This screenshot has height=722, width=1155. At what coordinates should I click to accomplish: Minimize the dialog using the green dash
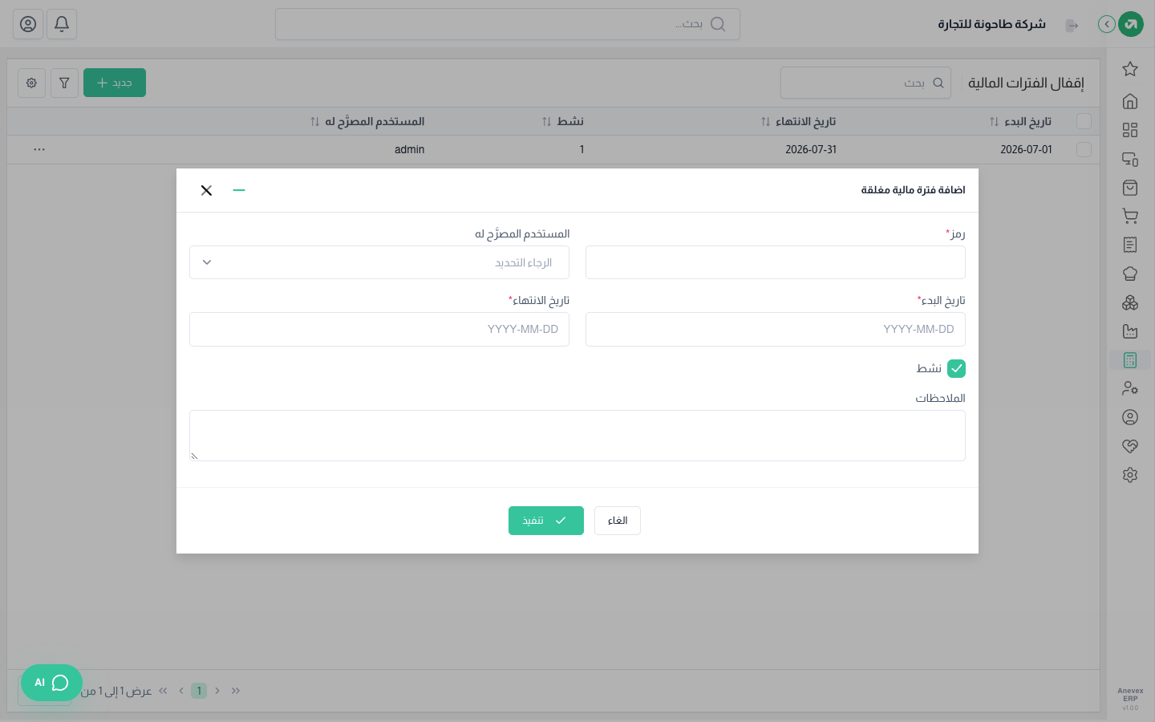(239, 190)
